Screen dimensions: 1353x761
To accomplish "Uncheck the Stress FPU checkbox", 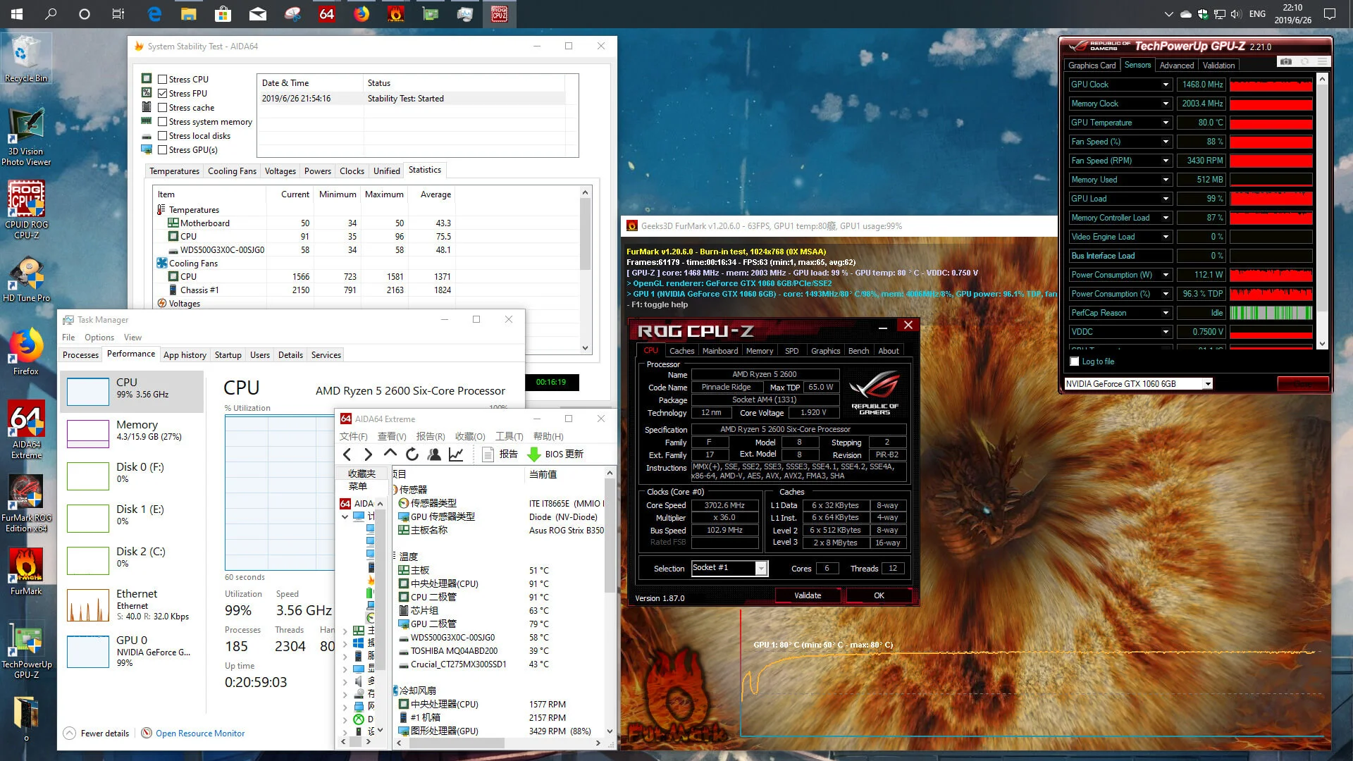I will (x=163, y=94).
